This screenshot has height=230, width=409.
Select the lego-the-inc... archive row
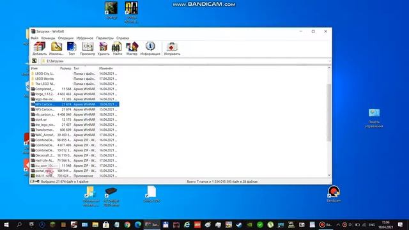coord(74,99)
